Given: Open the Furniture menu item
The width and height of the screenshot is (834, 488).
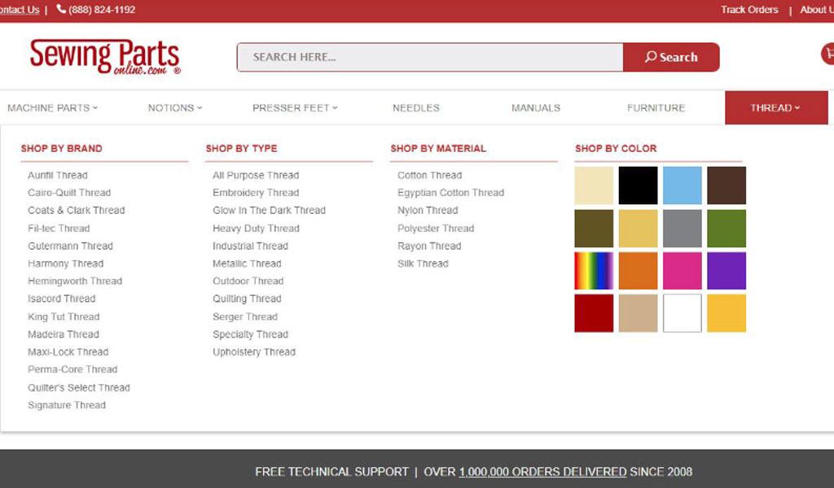Looking at the screenshot, I should [656, 107].
